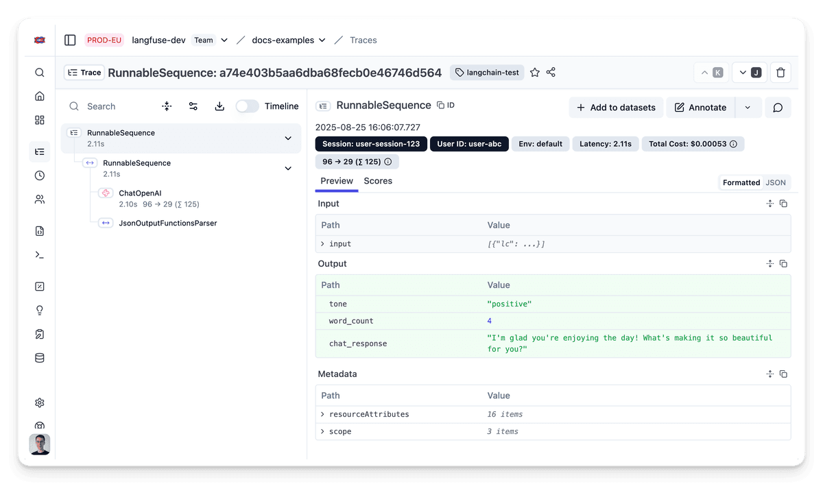Open Dashboards from the sidebar grid icon
The width and height of the screenshot is (823, 484).
click(x=40, y=120)
